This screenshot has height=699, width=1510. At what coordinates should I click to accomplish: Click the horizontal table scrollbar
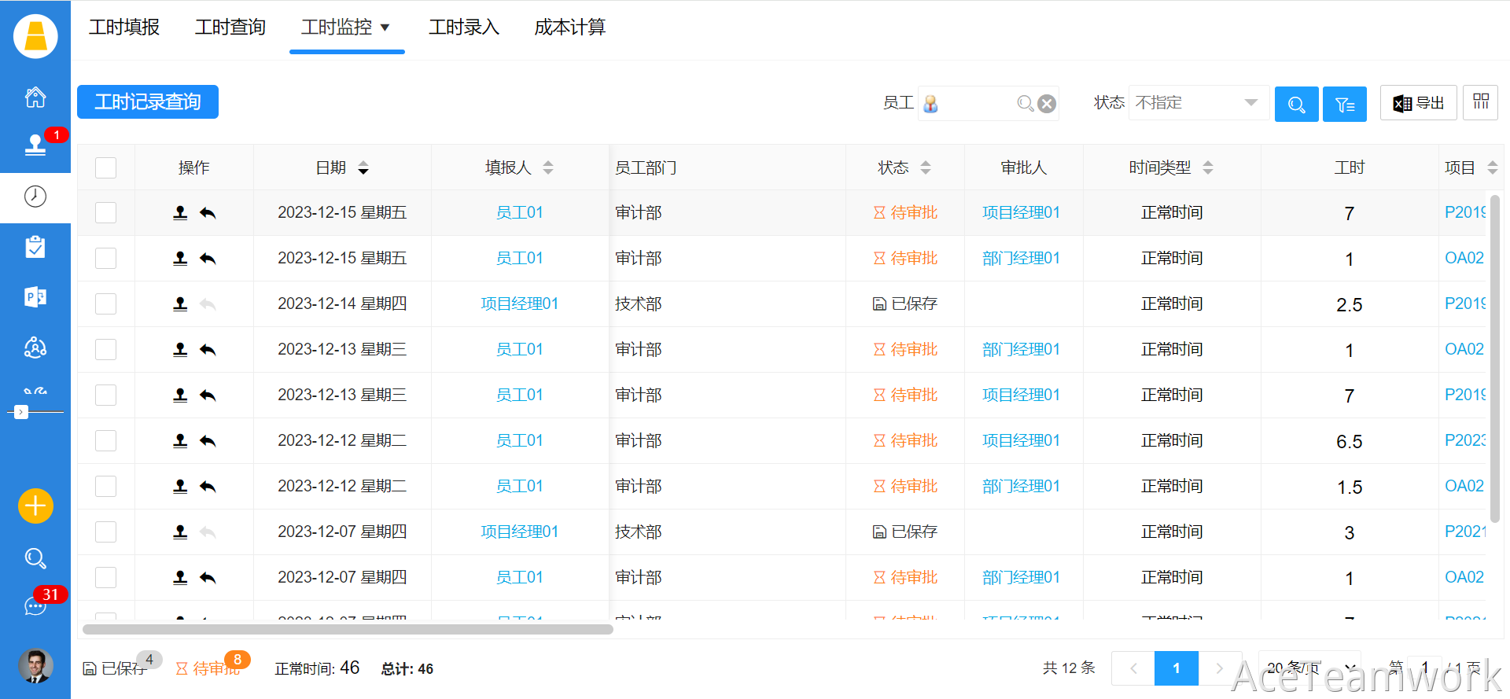[348, 629]
